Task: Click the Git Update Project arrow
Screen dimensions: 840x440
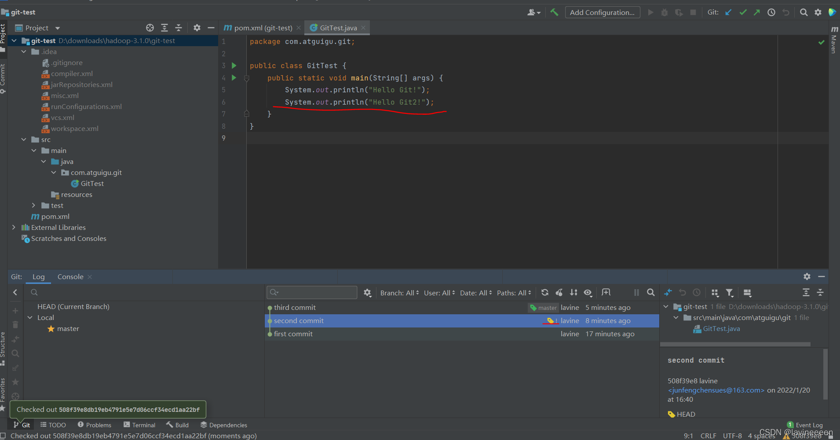Action: pos(729,12)
